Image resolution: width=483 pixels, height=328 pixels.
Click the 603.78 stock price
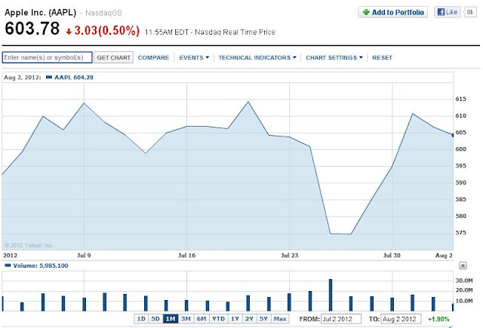[x=32, y=29]
